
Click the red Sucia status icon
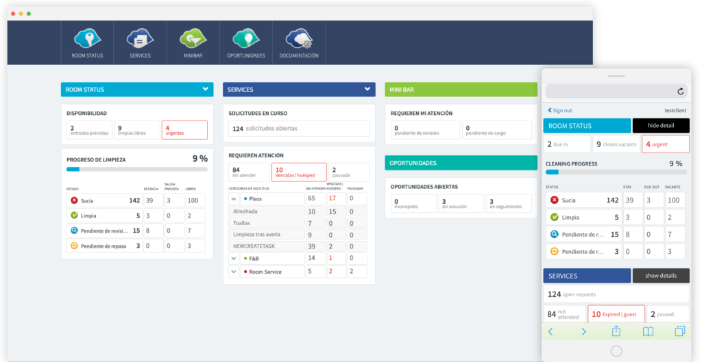tap(74, 201)
